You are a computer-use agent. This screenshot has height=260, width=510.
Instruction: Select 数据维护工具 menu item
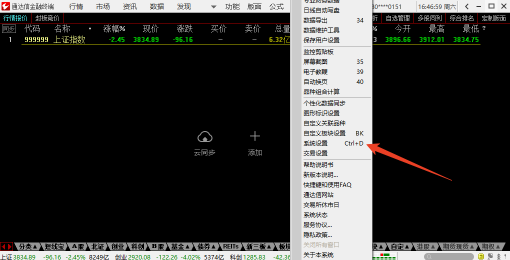[331, 30]
